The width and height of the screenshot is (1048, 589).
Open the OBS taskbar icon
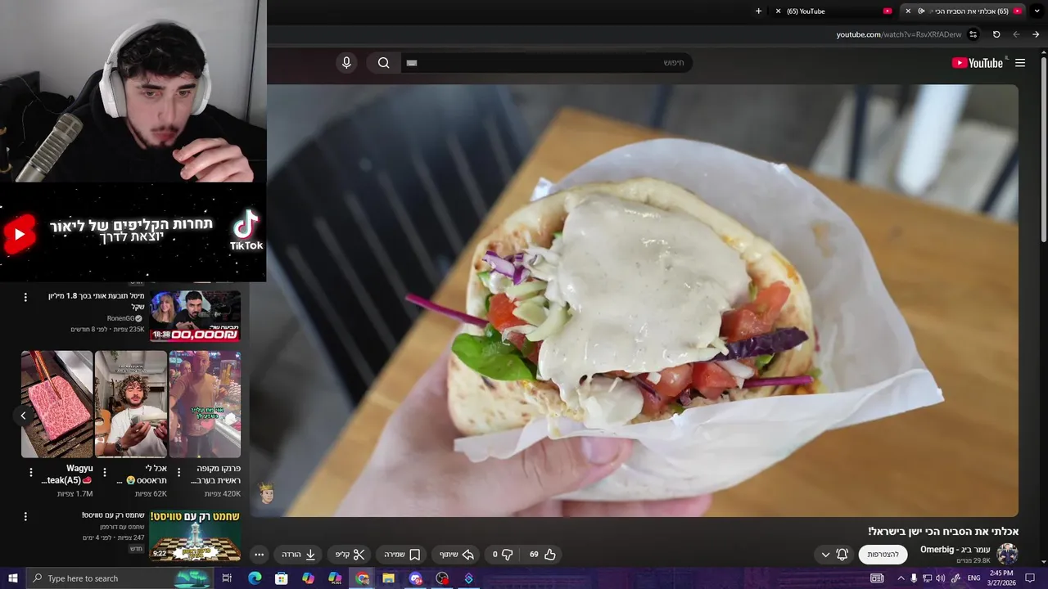[442, 578]
